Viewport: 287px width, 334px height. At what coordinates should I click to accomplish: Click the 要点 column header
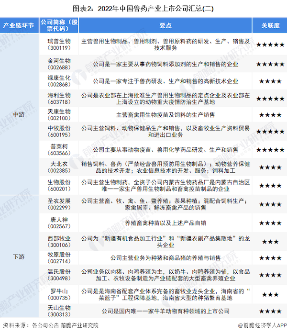[x=165, y=25]
